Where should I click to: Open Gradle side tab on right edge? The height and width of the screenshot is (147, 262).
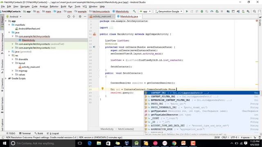260,21
